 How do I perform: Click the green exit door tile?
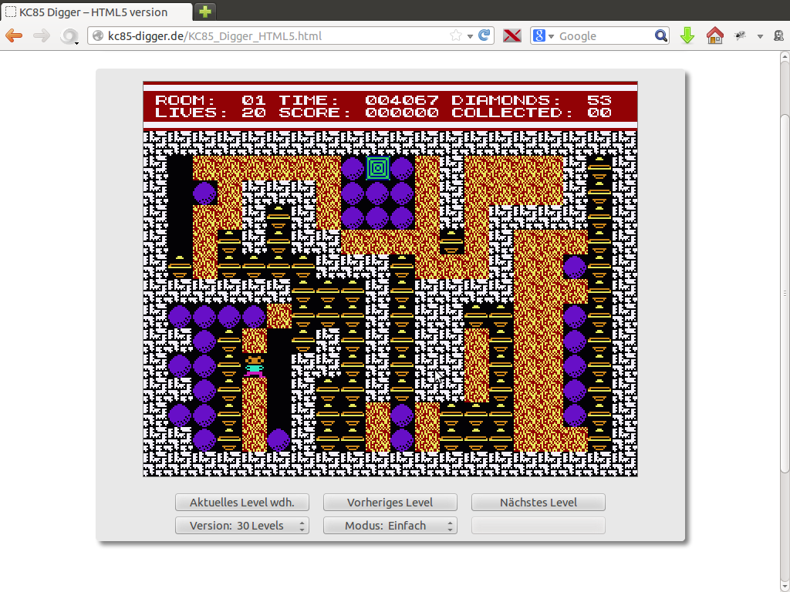[377, 168]
